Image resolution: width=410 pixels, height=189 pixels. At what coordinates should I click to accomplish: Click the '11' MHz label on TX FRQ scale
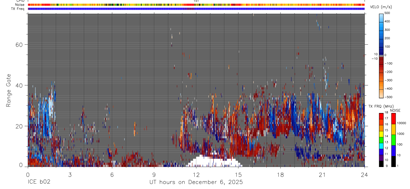pos(386,154)
